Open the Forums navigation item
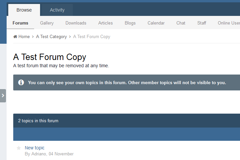This screenshot has width=240, height=160. [21, 23]
